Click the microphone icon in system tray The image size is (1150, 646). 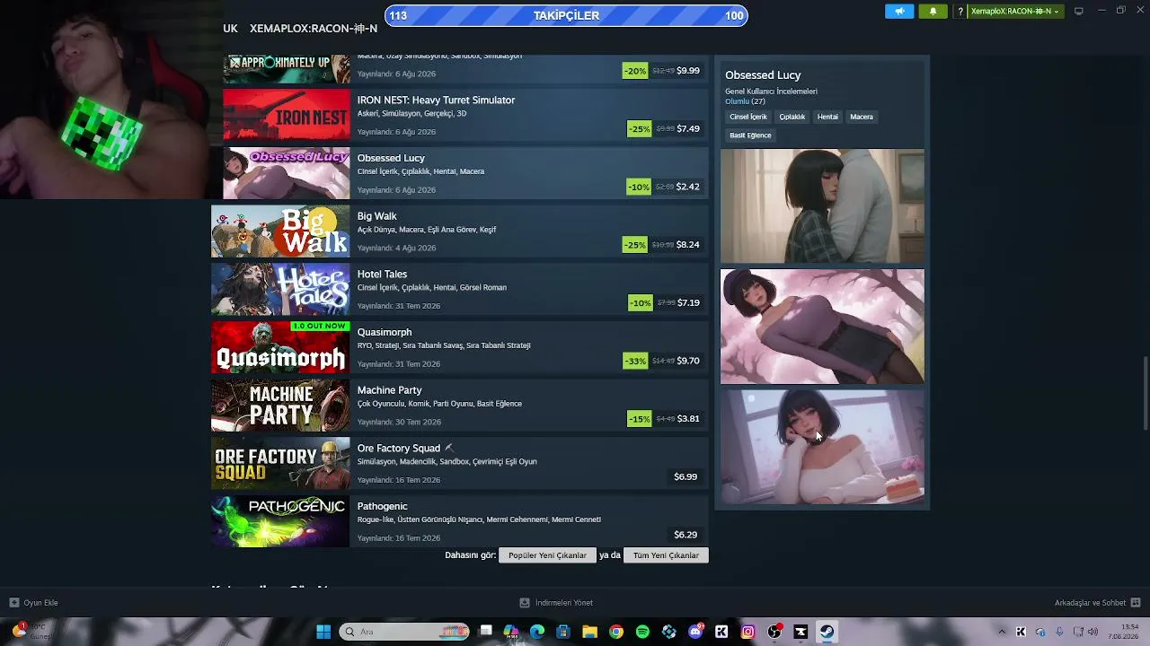coord(1059,632)
